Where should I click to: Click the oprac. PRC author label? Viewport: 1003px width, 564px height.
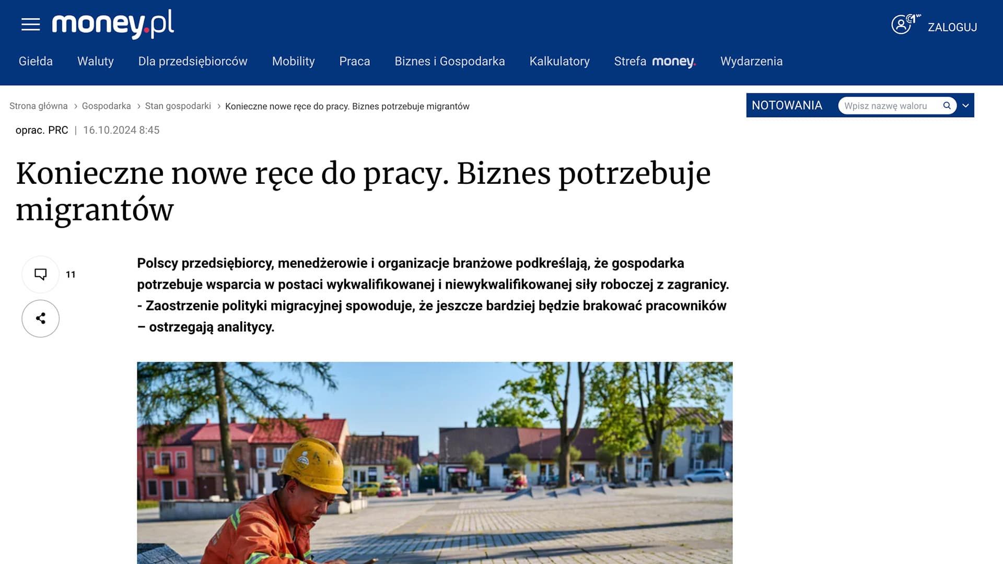click(42, 130)
